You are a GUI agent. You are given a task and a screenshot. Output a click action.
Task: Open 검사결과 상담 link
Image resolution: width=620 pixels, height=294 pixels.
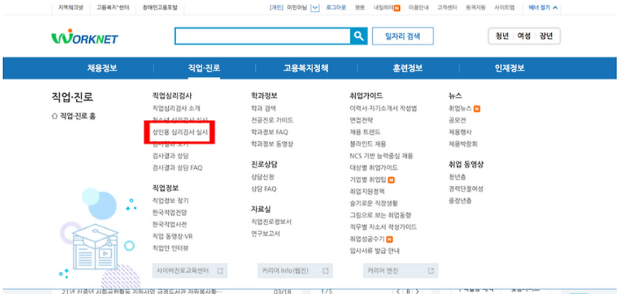170,156
